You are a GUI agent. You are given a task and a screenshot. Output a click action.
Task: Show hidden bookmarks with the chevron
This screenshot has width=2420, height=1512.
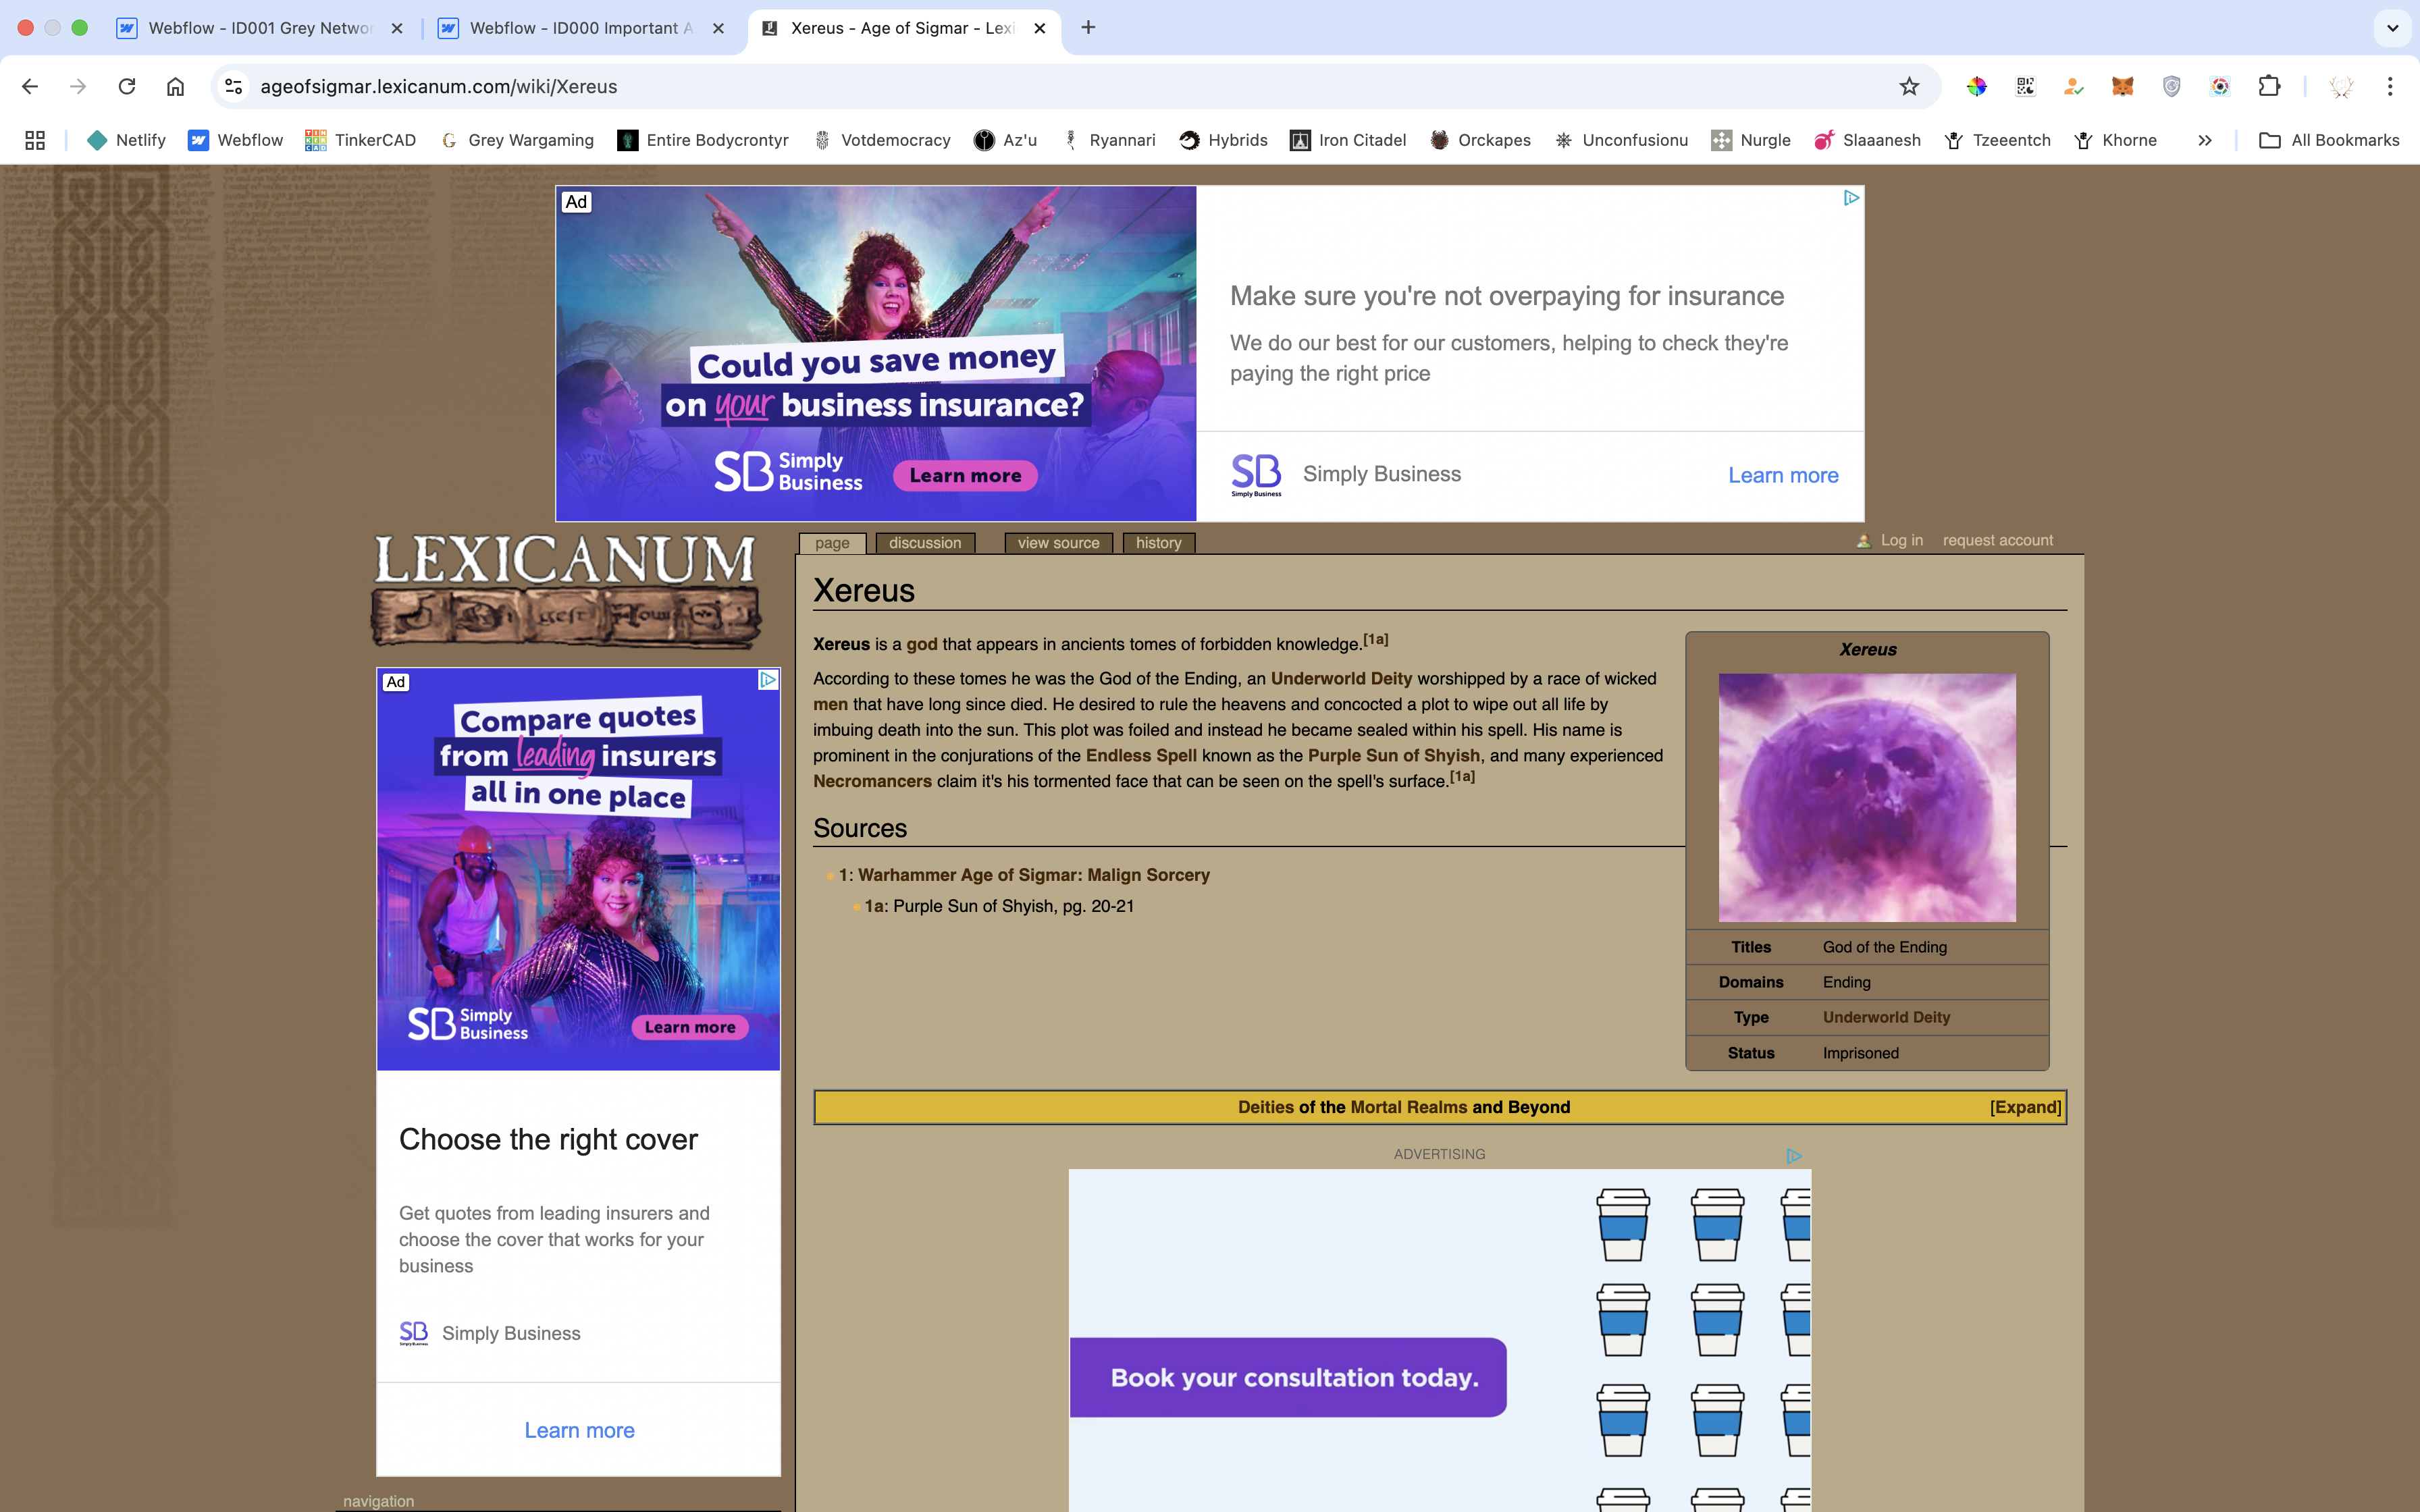[2204, 140]
